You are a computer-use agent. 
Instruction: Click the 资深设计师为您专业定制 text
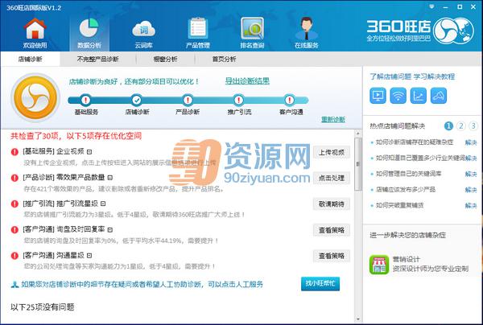(431, 269)
